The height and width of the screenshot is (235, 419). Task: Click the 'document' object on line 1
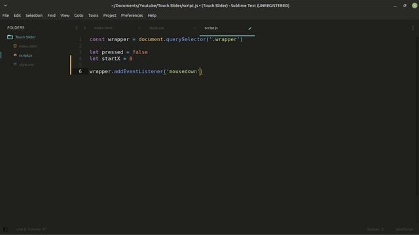click(x=151, y=39)
